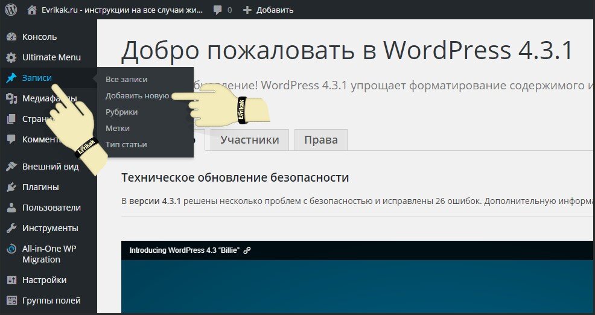
Task: Click heading Техническое обновление безопасности
Action: click(235, 177)
